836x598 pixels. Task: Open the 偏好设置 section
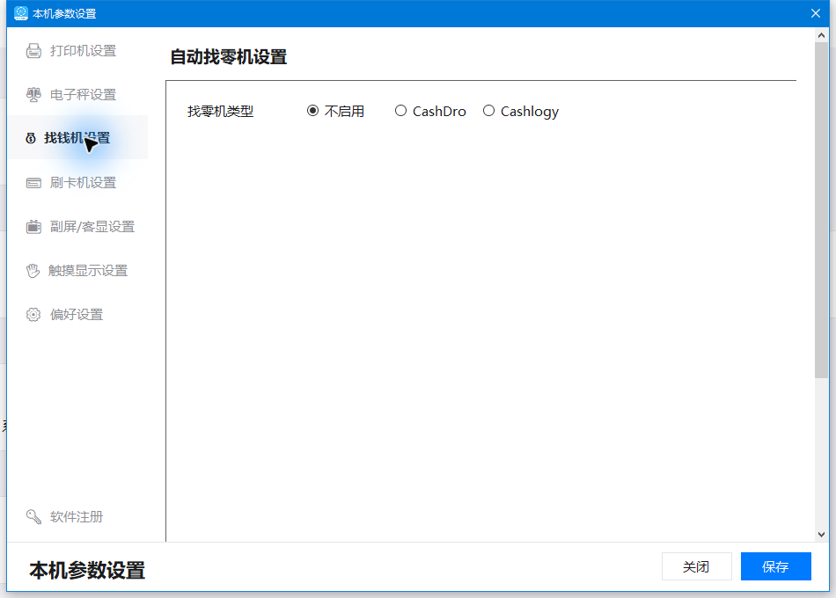click(x=77, y=315)
